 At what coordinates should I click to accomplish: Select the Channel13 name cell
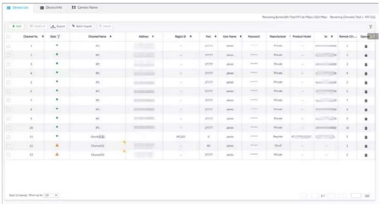98,155
